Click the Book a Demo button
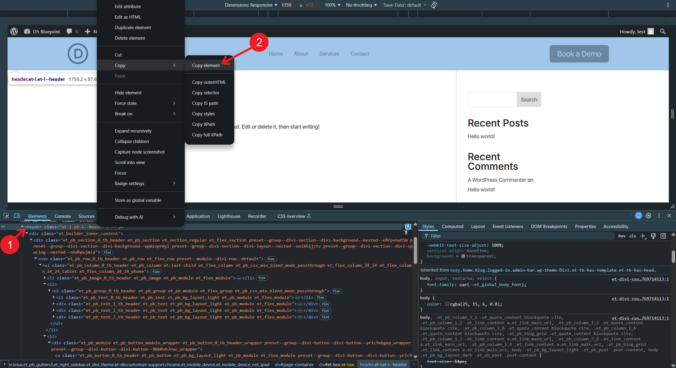676x368 pixels. point(579,54)
